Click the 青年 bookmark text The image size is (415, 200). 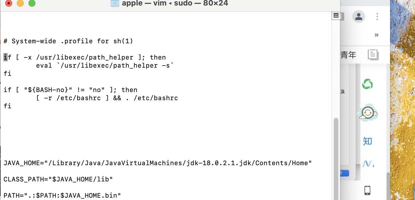(x=348, y=55)
